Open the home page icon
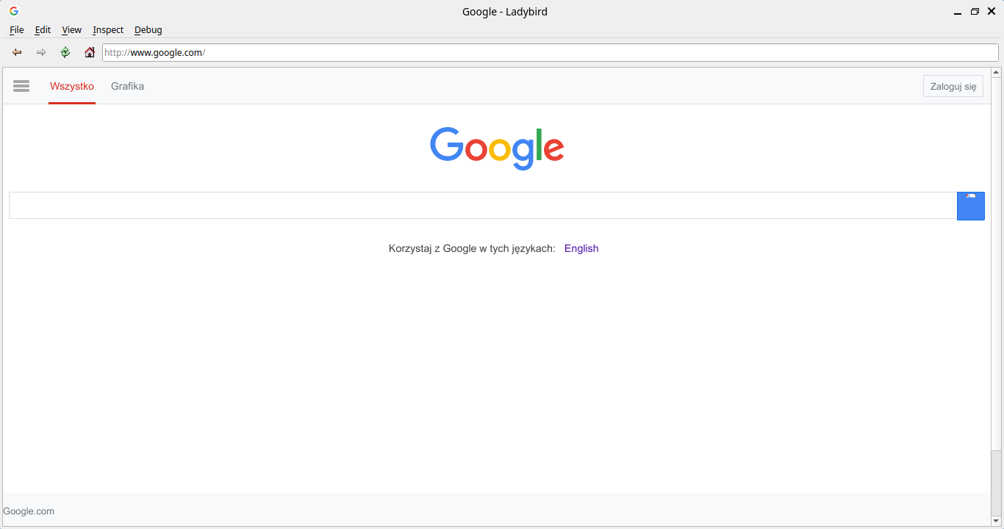 (90, 52)
